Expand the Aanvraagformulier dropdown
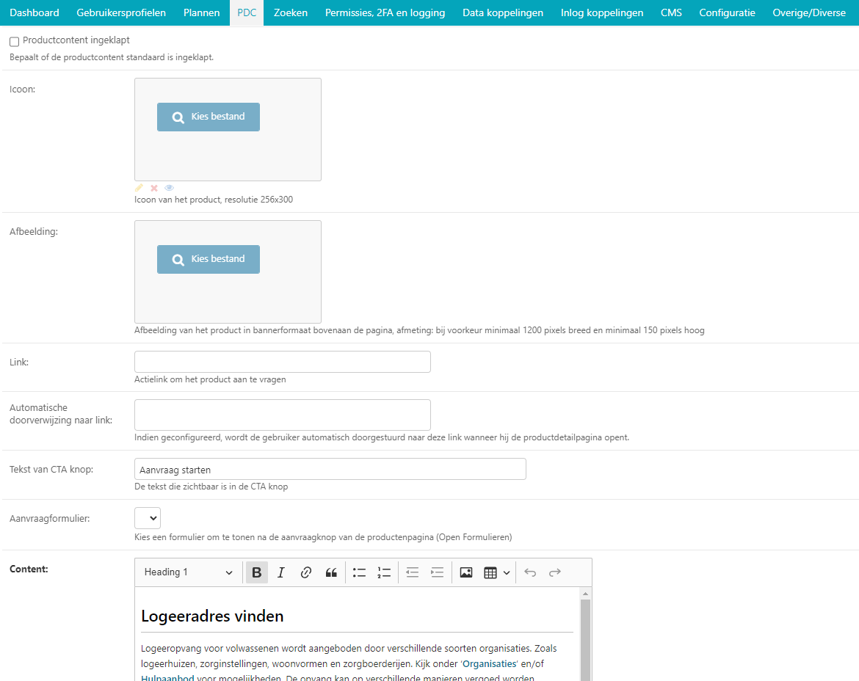 [148, 518]
